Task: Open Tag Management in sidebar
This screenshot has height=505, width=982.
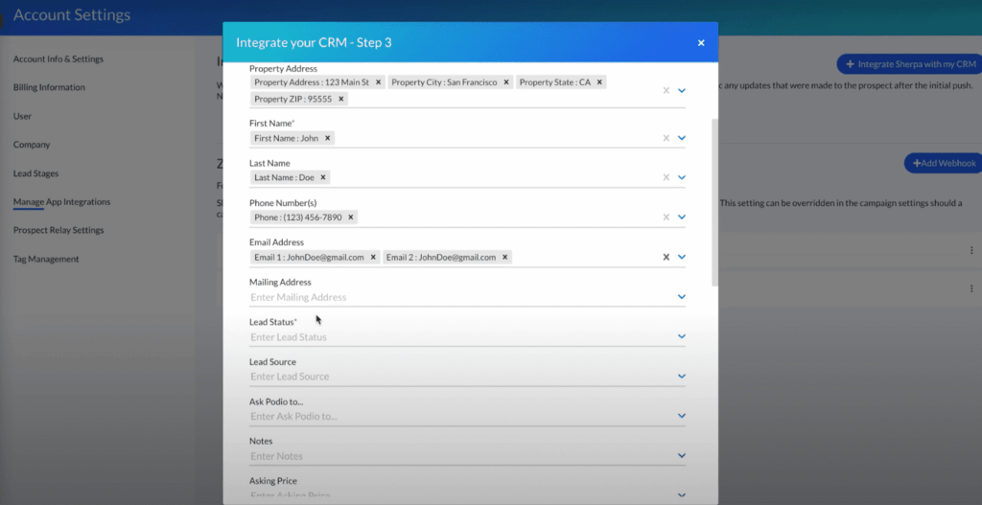Action: (46, 259)
